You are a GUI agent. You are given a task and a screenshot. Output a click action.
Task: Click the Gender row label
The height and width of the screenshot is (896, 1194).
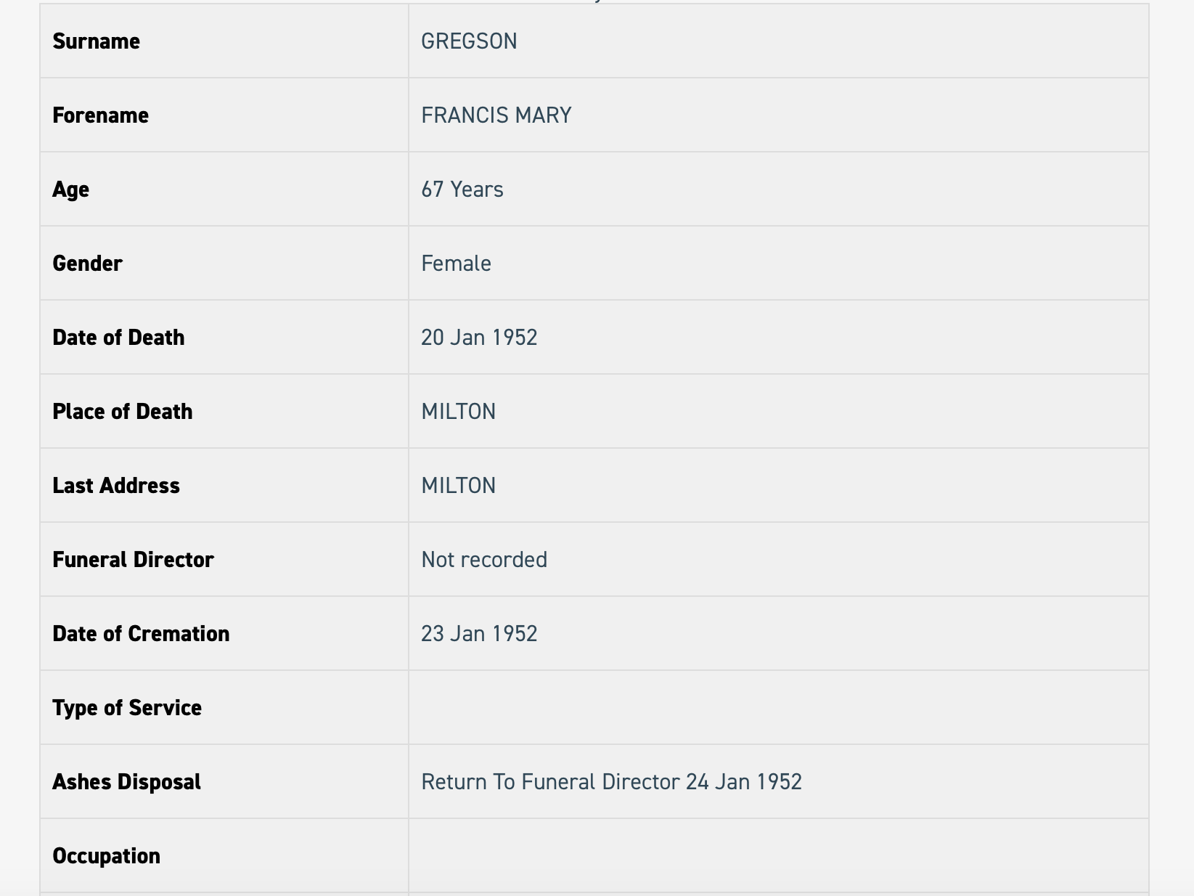[x=88, y=264]
